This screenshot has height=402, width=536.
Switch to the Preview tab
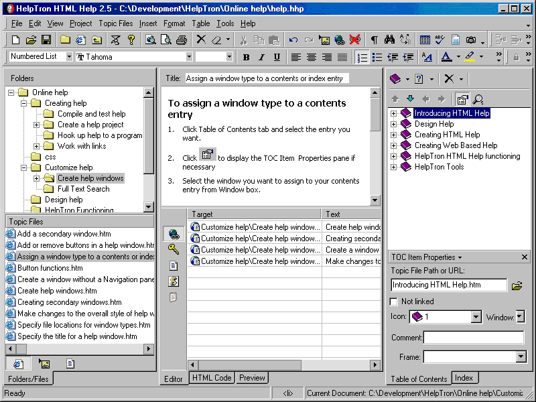(253, 378)
